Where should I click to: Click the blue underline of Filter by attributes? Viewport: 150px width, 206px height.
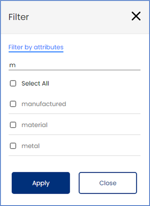point(36,52)
